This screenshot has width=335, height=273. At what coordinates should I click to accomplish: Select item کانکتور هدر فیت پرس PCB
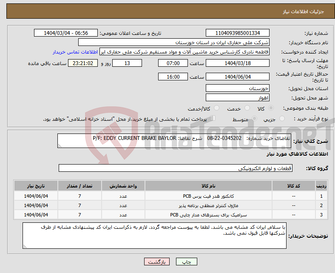208,196
